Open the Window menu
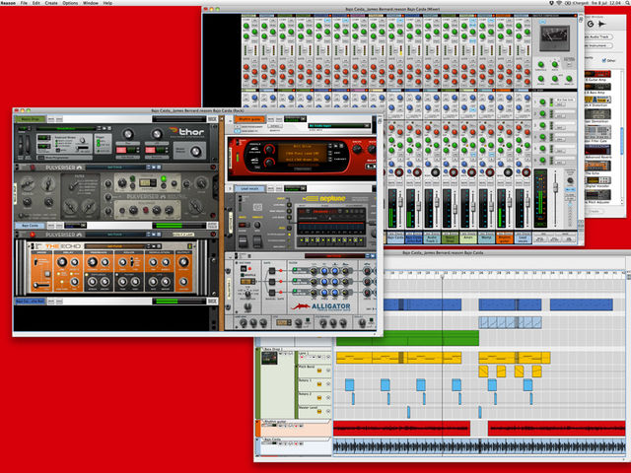This screenshot has width=631, height=473. tap(91, 3)
